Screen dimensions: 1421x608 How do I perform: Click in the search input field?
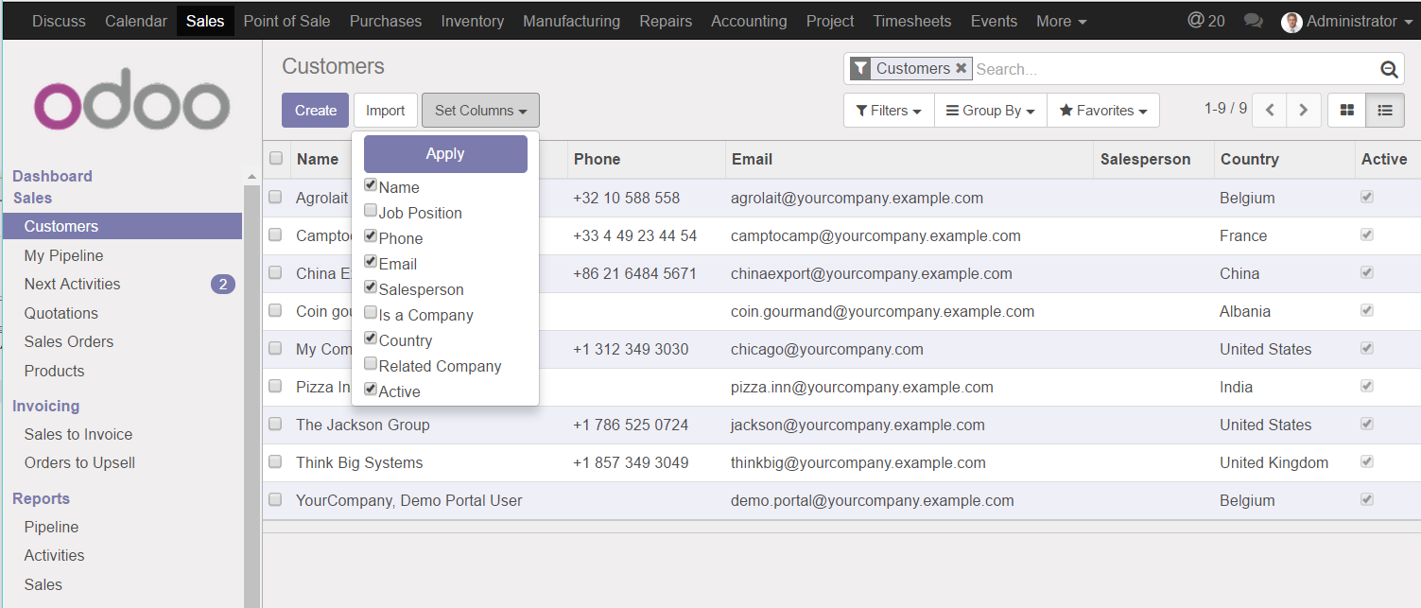point(1172,69)
